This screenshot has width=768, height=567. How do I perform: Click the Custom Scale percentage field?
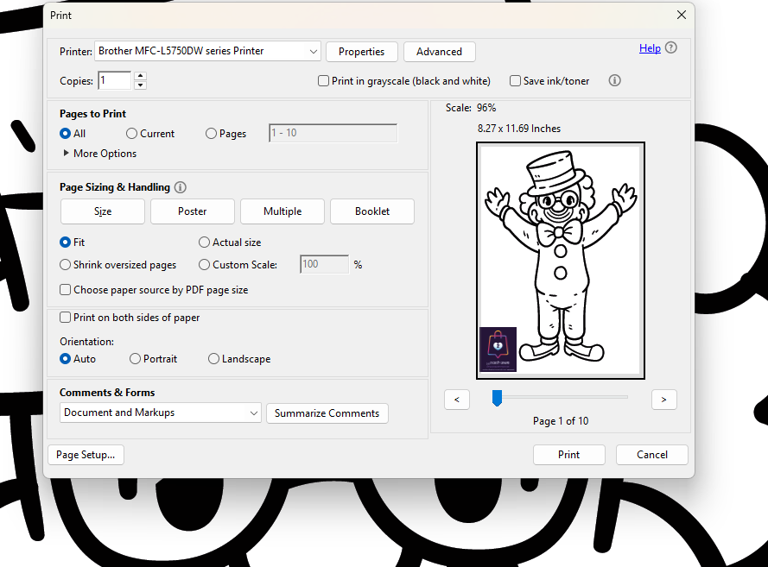click(x=324, y=264)
